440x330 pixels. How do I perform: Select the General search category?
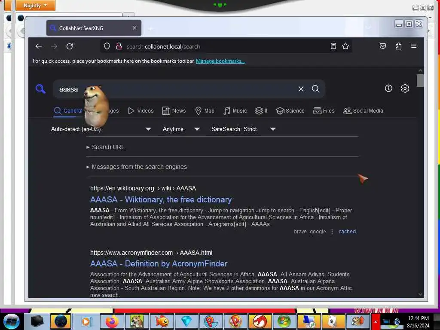(68, 111)
